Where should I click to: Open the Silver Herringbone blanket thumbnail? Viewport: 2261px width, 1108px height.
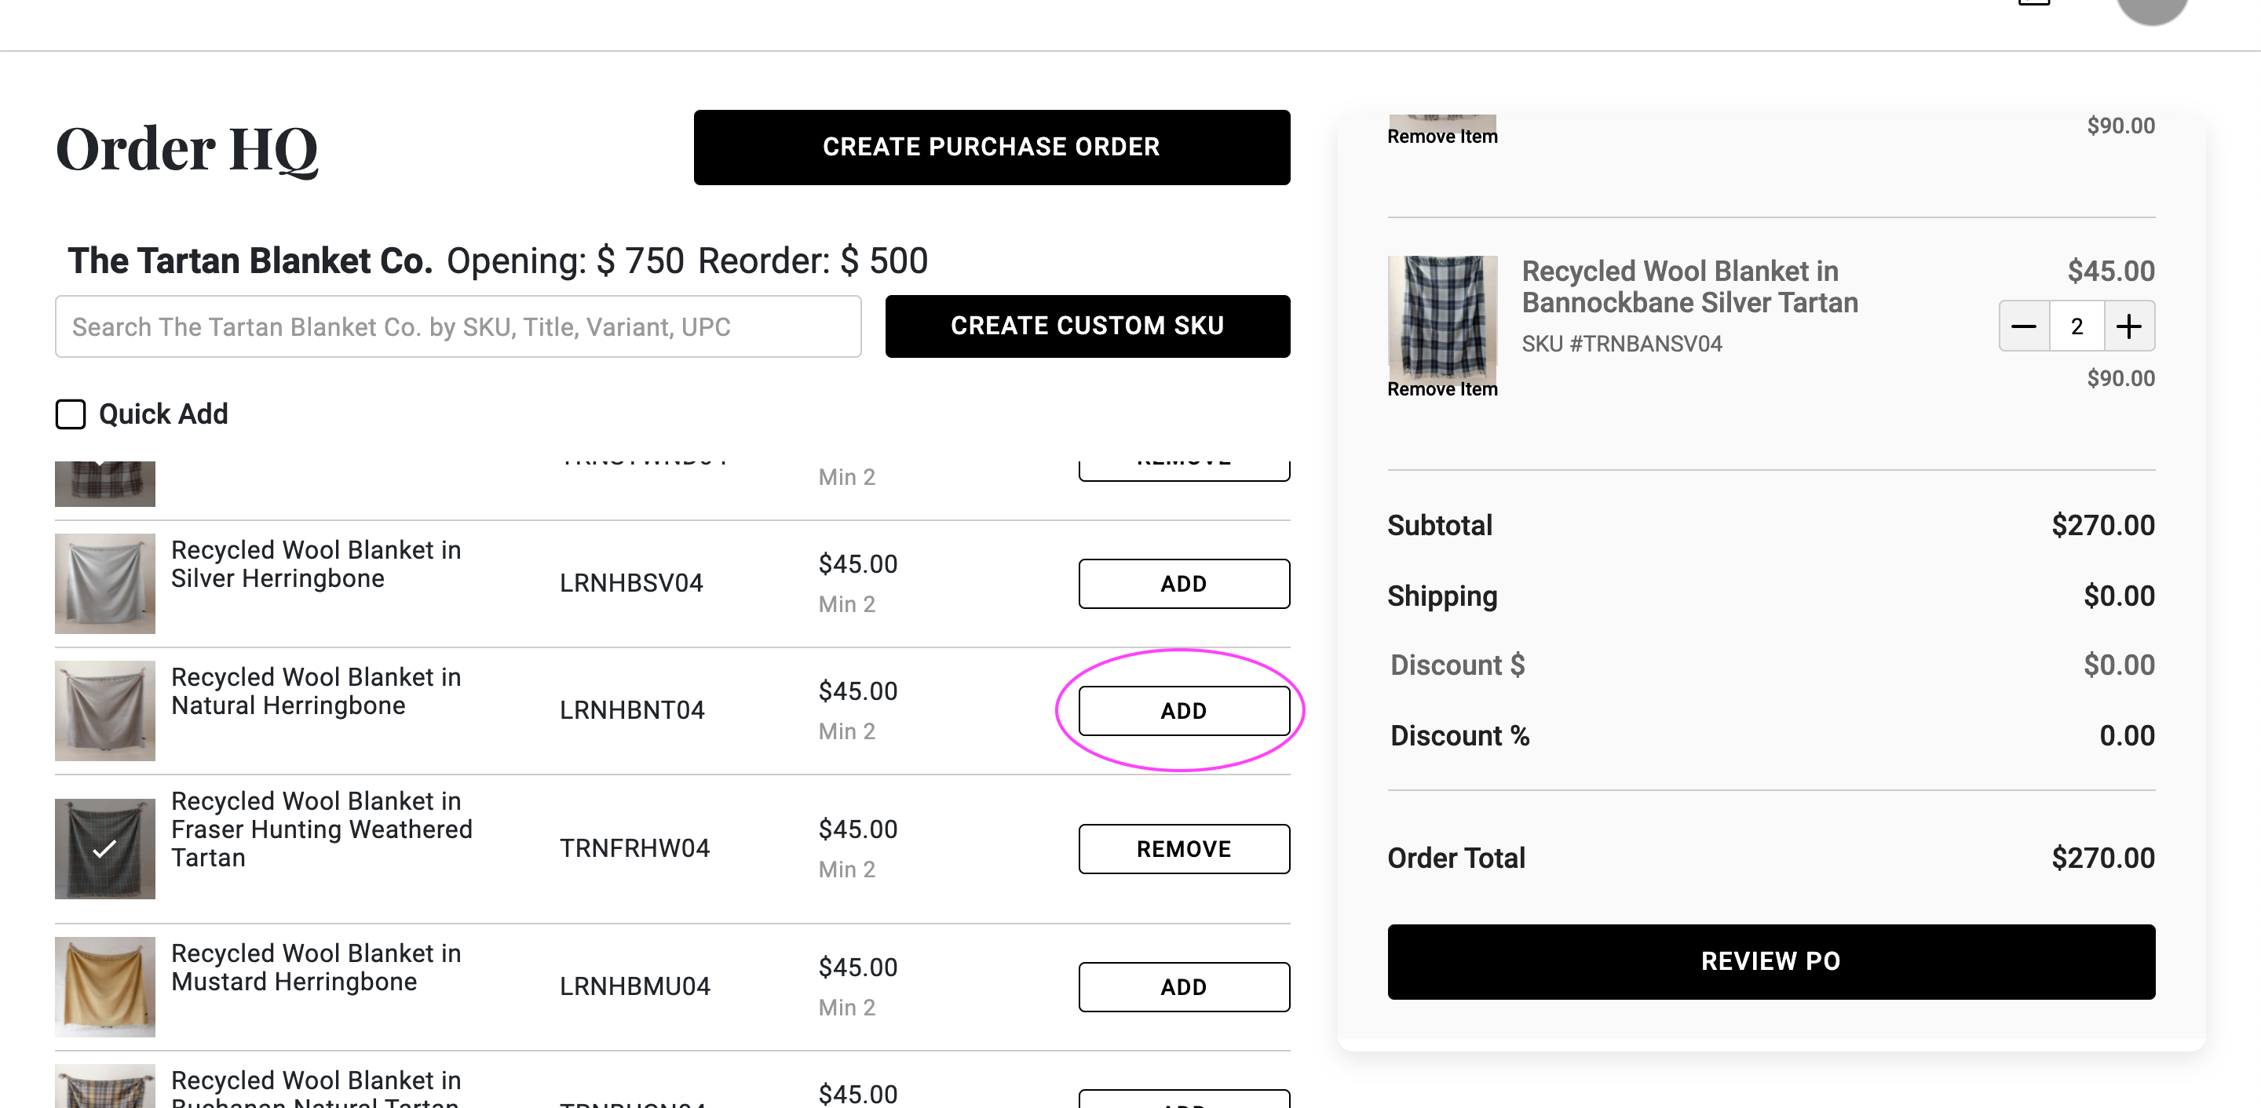104,583
